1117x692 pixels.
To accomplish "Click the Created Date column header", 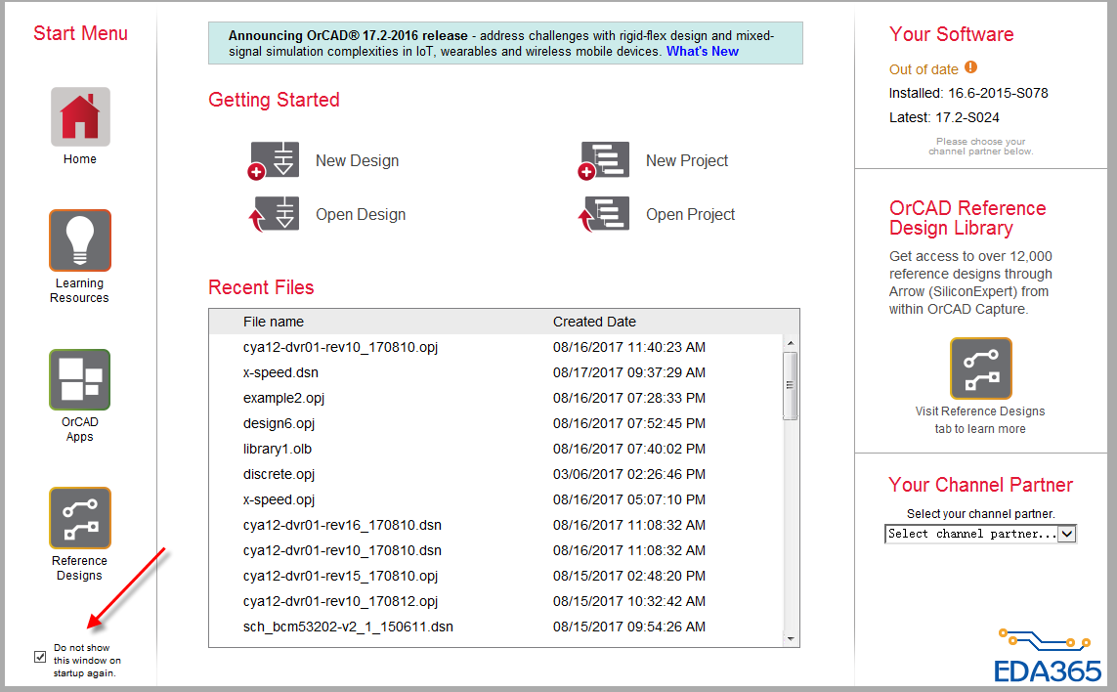I will [x=594, y=323].
